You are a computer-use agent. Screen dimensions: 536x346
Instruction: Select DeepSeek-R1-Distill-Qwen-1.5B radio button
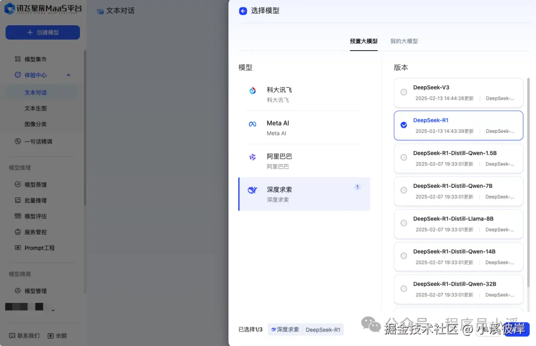(403, 158)
